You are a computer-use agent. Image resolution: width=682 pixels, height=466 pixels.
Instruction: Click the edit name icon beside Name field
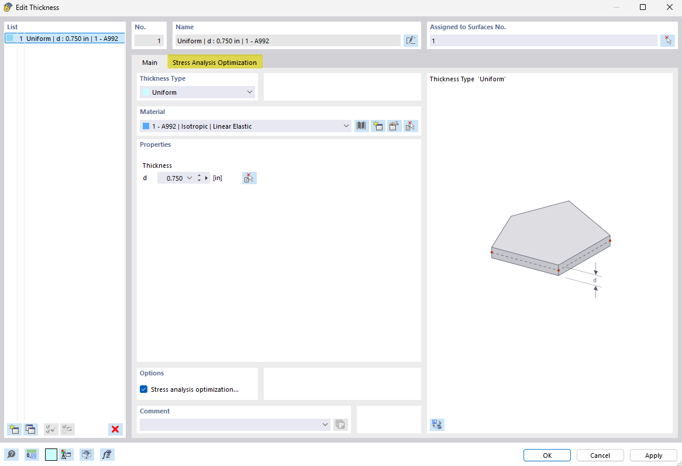(x=411, y=40)
